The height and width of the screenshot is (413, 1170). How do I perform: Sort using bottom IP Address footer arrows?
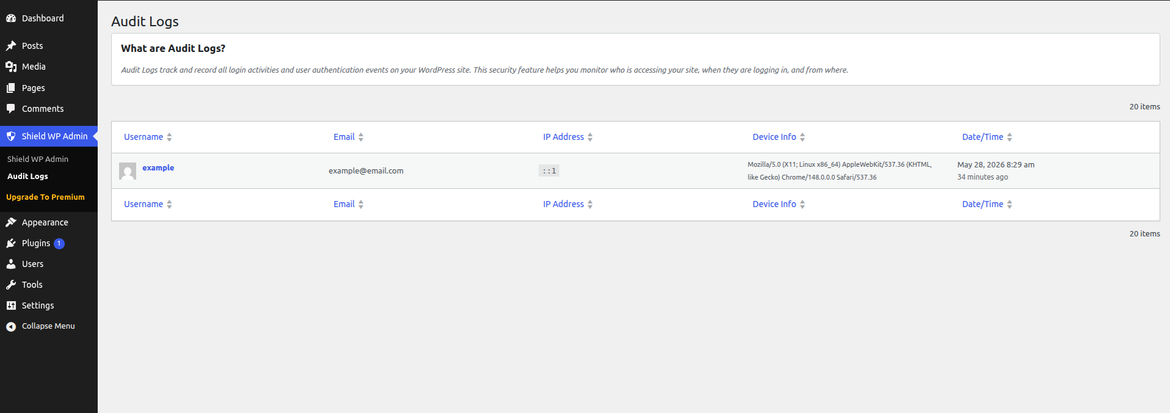[590, 205]
